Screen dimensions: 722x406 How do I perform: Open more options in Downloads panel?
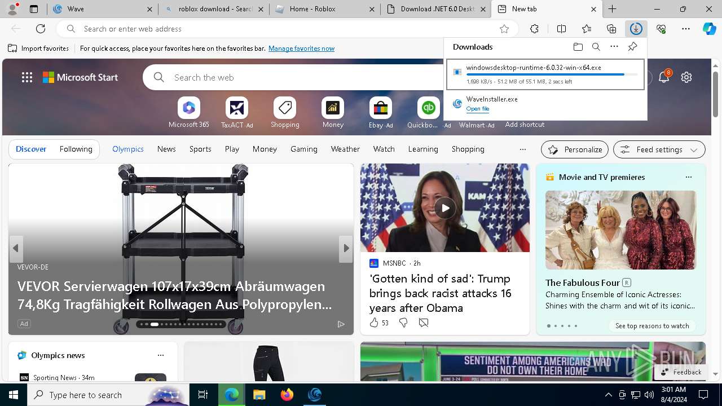614,47
